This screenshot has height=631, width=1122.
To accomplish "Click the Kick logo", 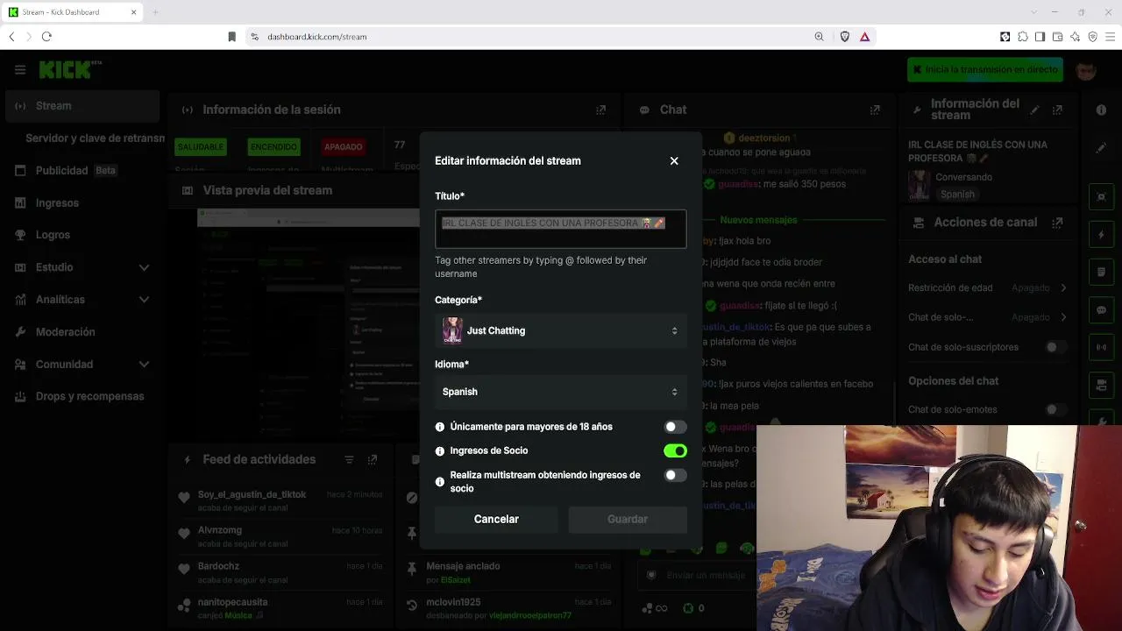I will (70, 69).
